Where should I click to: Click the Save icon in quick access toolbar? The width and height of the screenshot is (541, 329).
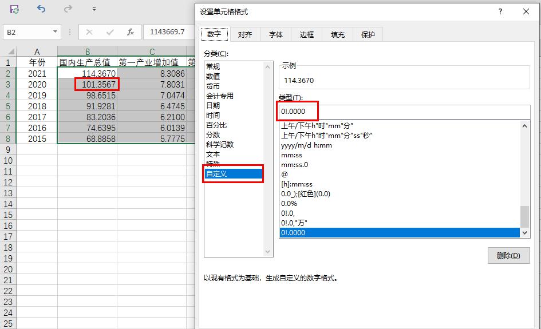(14, 9)
